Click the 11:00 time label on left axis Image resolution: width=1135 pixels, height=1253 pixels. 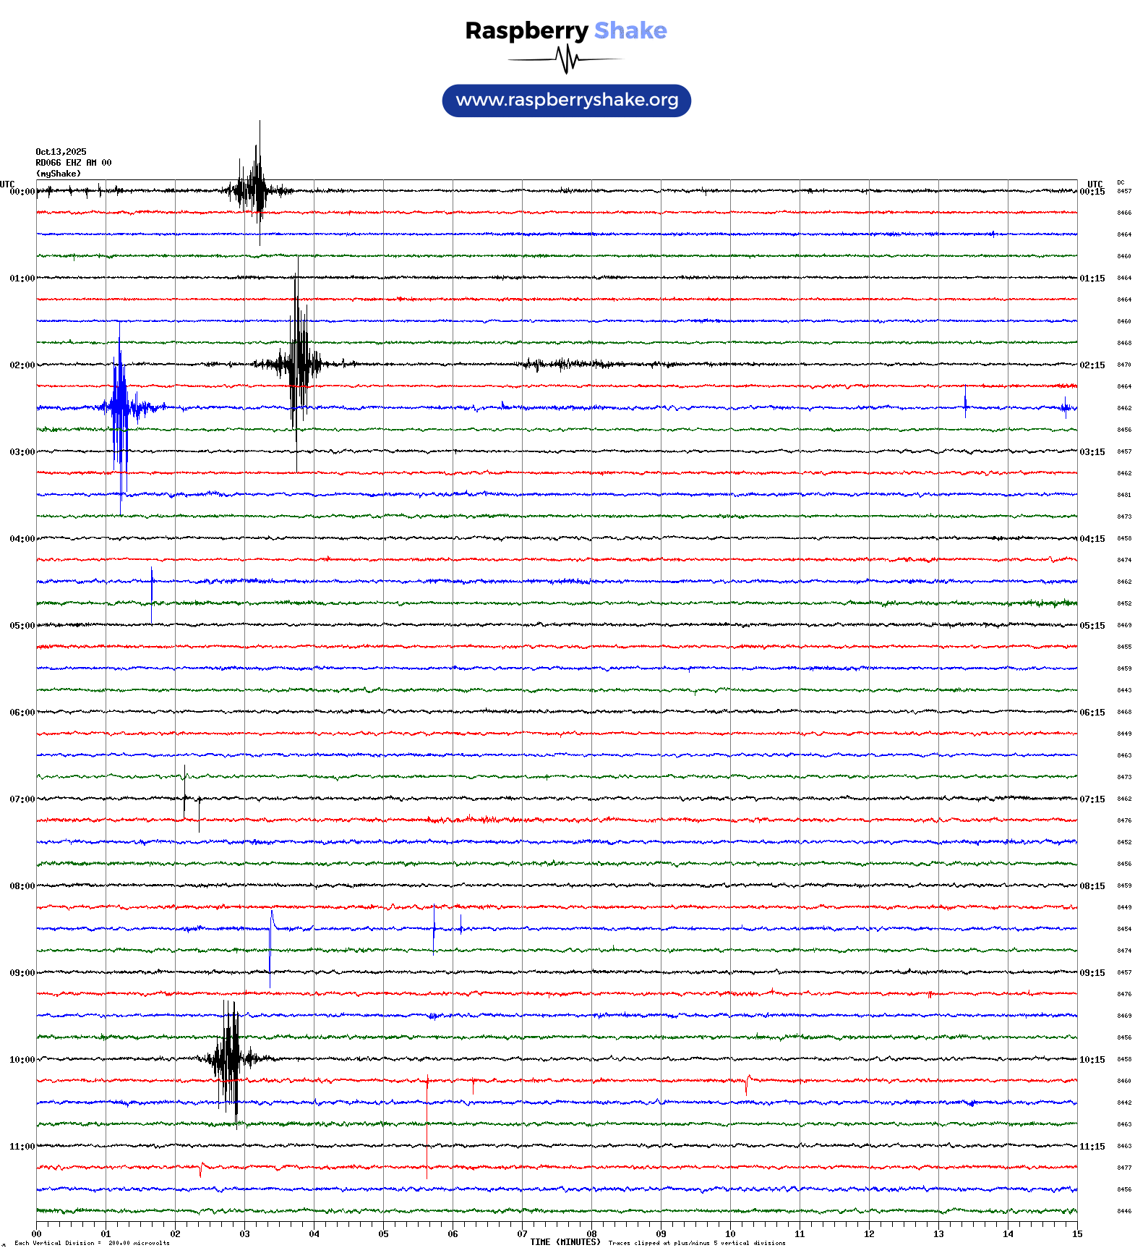click(x=22, y=1147)
